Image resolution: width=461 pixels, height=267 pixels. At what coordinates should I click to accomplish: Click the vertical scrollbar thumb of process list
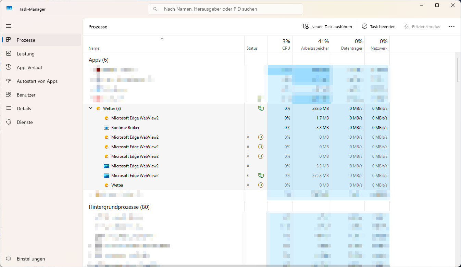[458, 70]
